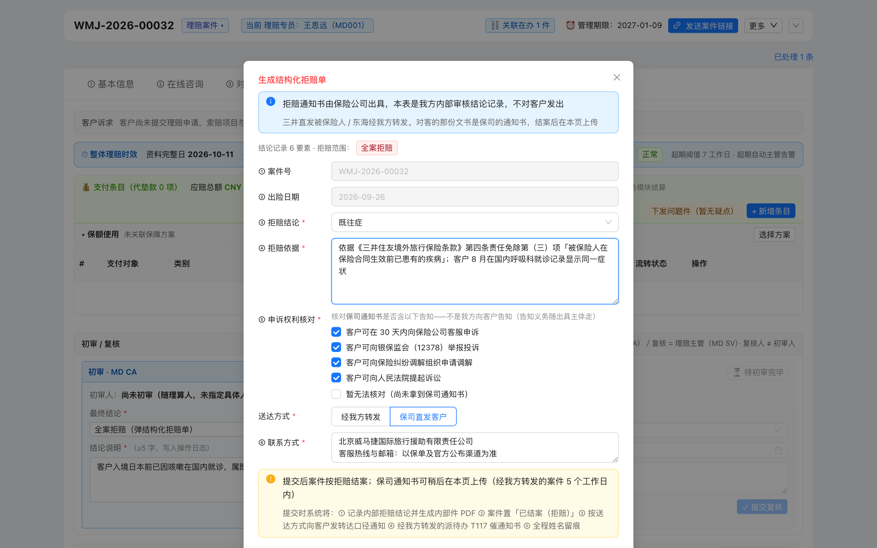Click the 全案拒赔 scope tag
This screenshot has height=548, width=877.
(377, 148)
